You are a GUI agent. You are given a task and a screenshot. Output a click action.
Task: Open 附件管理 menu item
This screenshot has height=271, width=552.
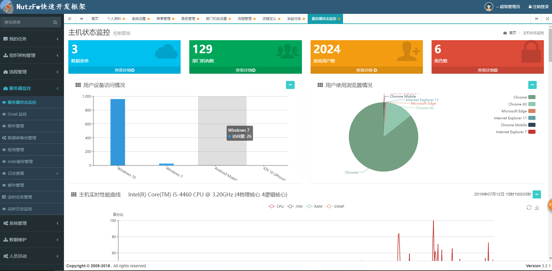click(x=32, y=126)
